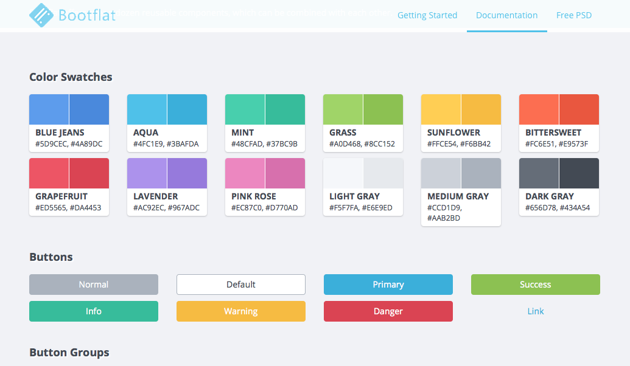Open the Getting Started nav item
Viewport: 630px width, 366px height.
coord(427,15)
